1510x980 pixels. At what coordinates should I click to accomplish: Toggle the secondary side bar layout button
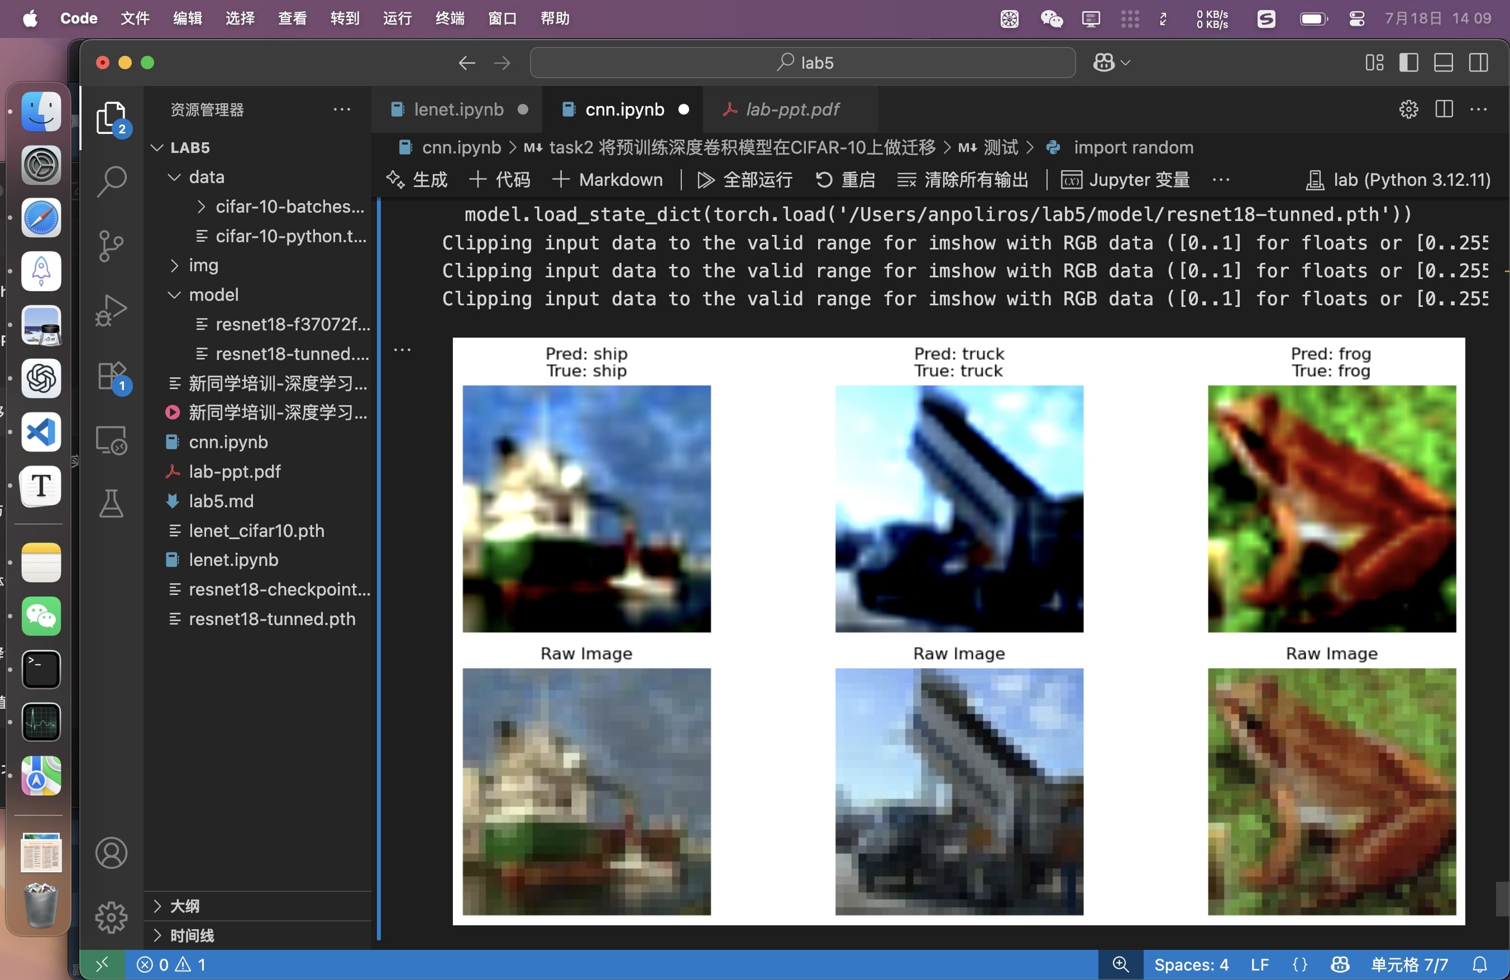point(1478,63)
